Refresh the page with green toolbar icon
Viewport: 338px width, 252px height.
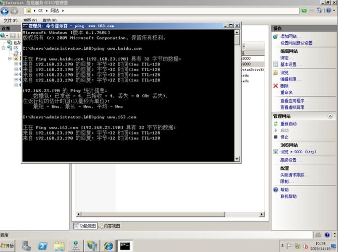point(304,10)
